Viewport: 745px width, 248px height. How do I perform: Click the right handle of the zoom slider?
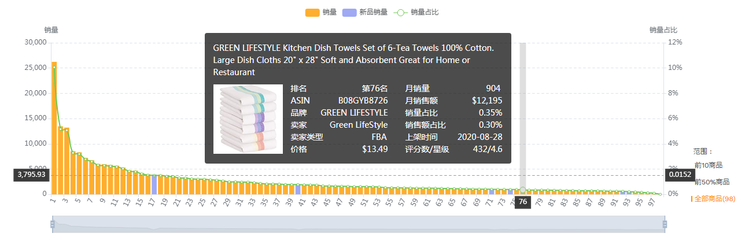[665, 224]
